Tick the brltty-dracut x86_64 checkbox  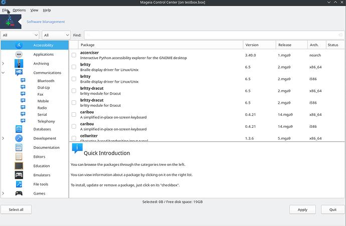[x=74, y=91]
